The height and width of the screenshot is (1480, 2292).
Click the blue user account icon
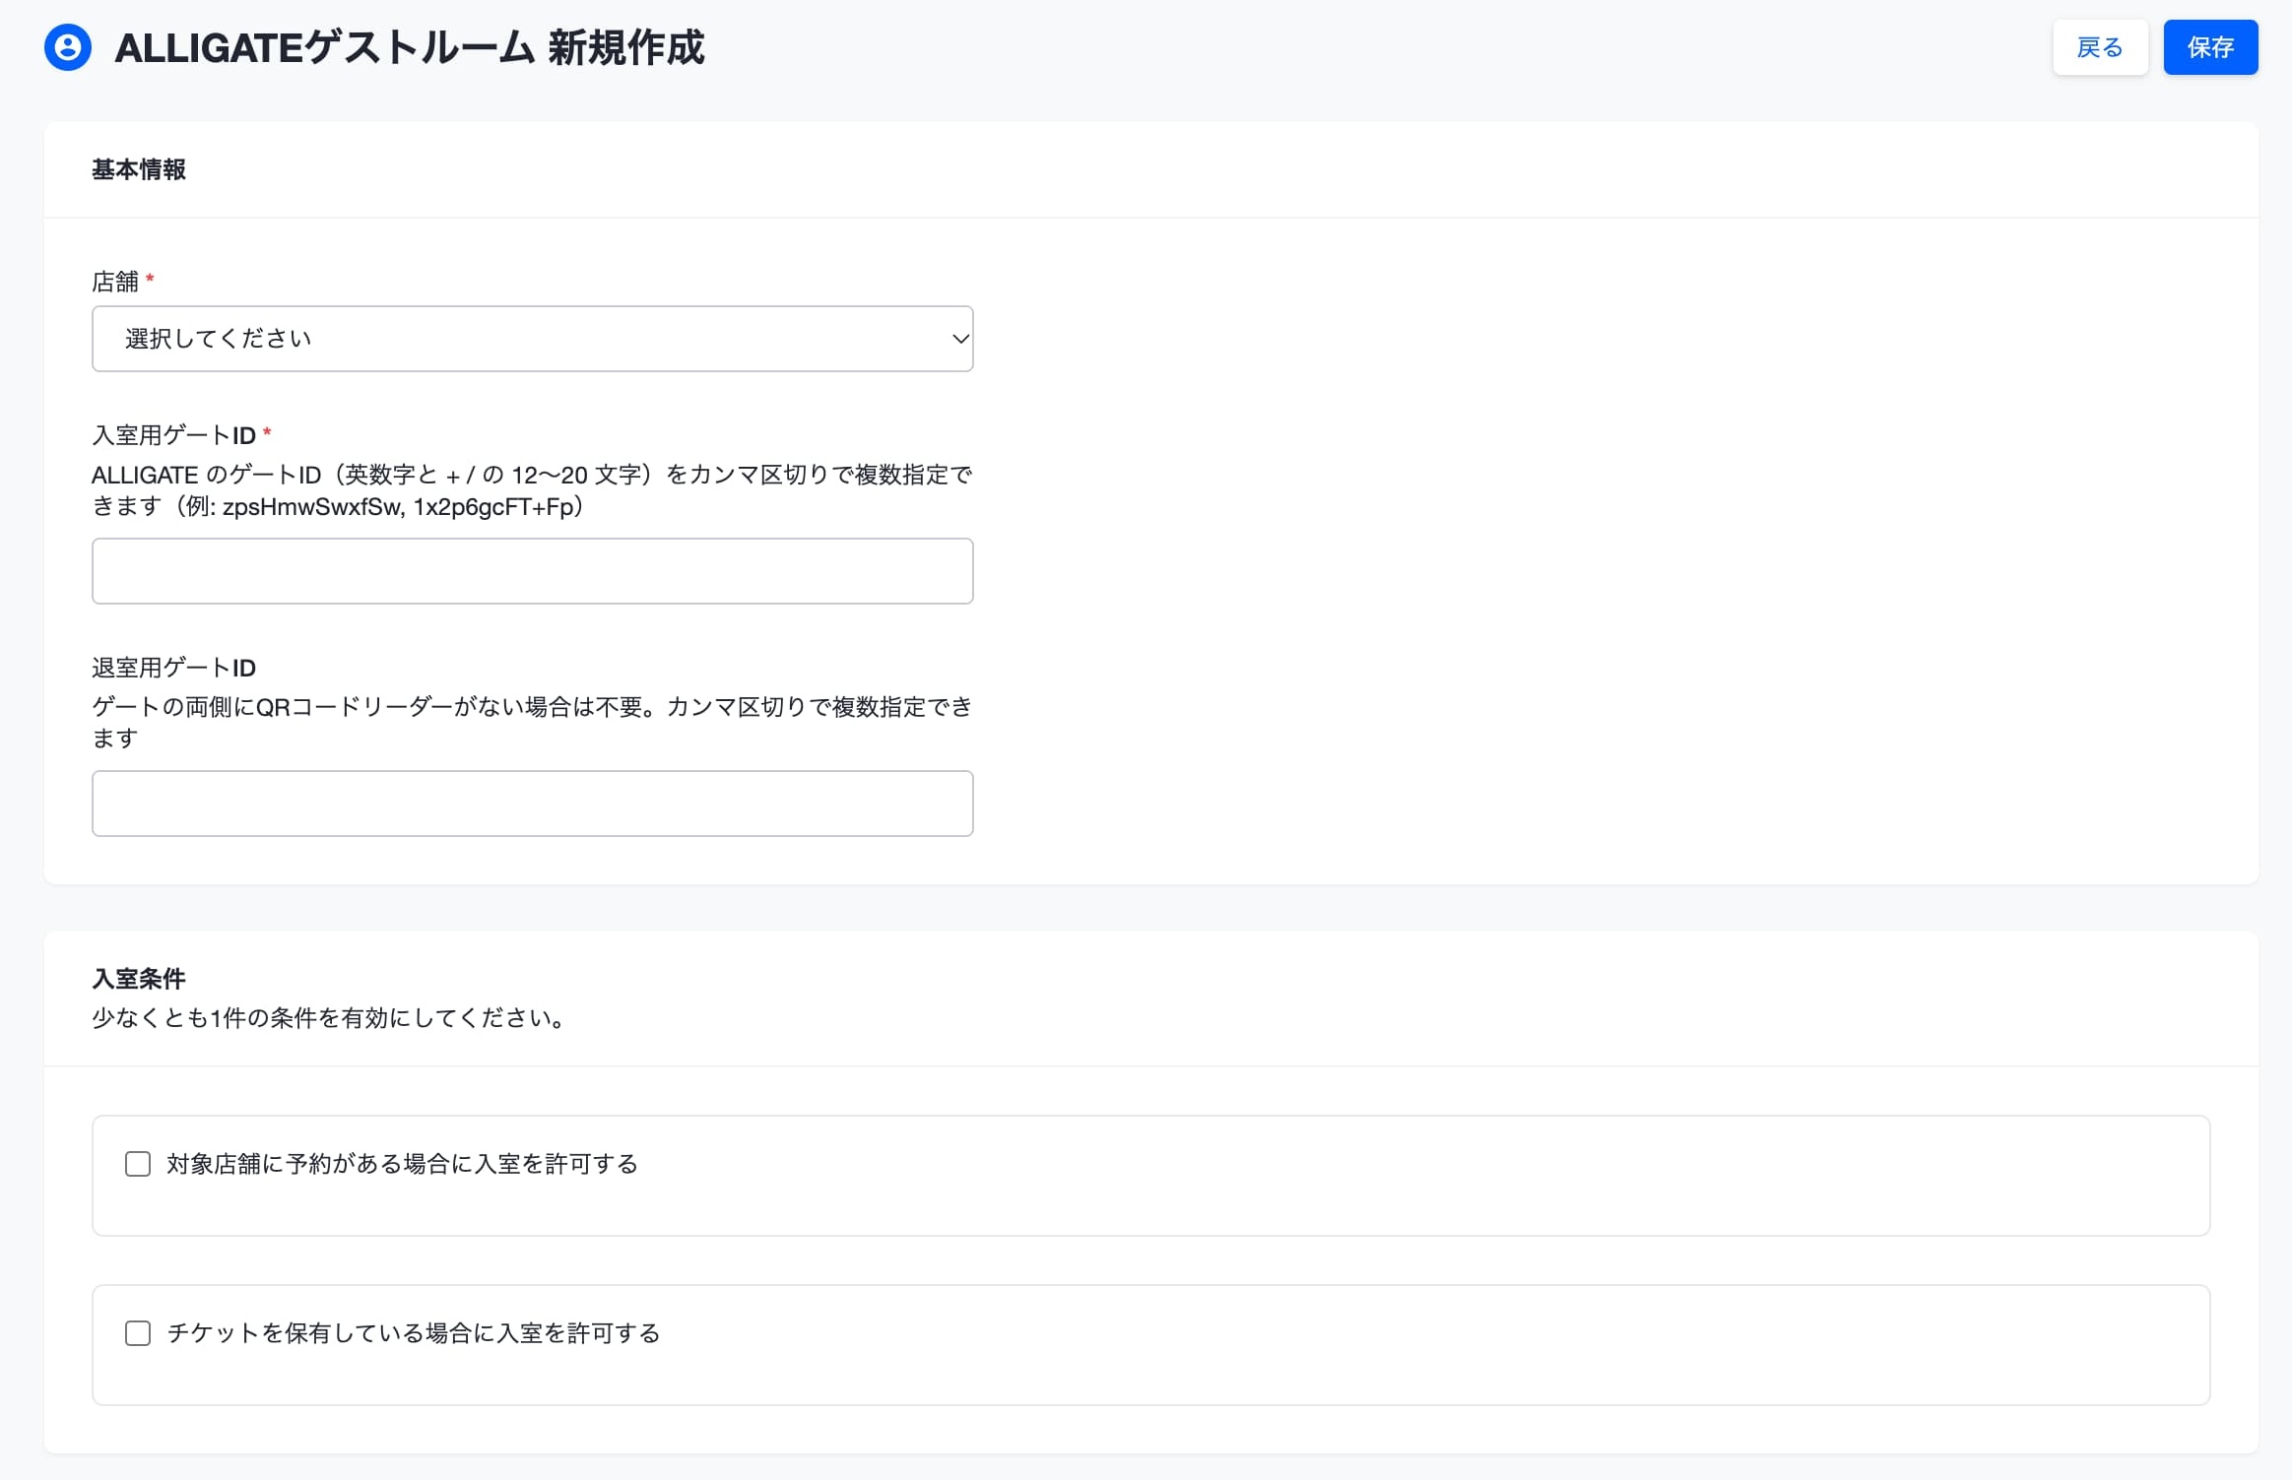click(x=68, y=47)
